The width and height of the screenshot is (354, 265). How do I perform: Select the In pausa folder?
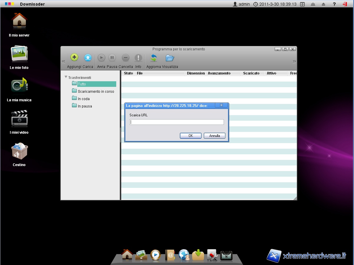[85, 106]
